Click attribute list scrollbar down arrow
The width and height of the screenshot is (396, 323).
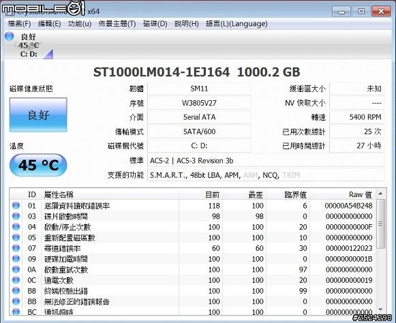380,310
